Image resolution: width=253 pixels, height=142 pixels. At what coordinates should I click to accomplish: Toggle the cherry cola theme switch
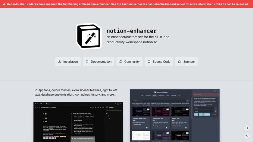tap(167, 128)
